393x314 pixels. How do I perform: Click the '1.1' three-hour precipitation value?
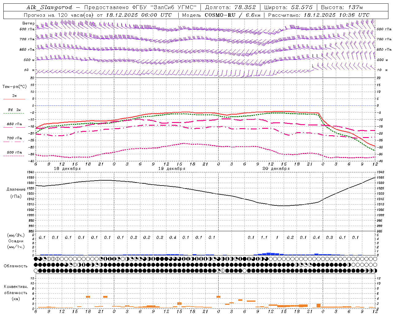click(x=264, y=237)
